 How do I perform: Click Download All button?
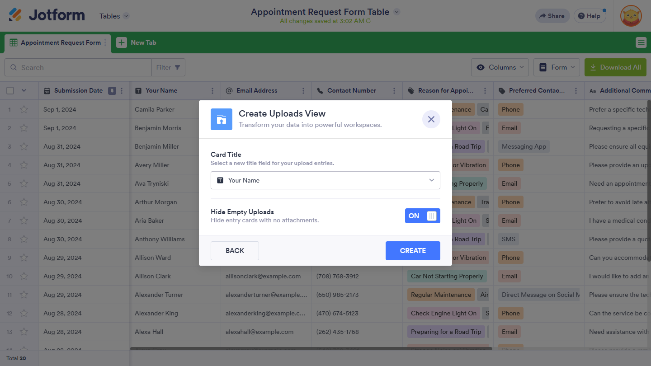click(615, 67)
